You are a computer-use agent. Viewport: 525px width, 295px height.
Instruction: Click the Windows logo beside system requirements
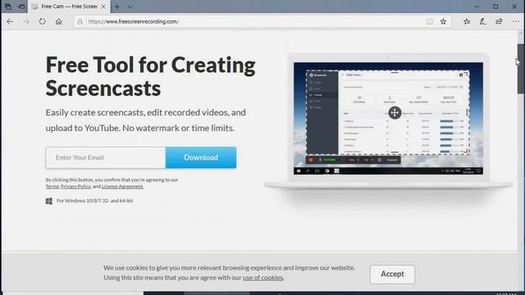click(49, 201)
